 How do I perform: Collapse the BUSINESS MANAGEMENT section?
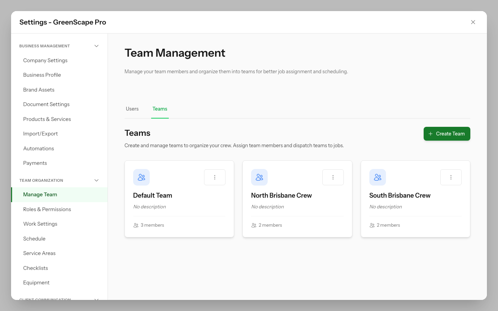[96, 46]
